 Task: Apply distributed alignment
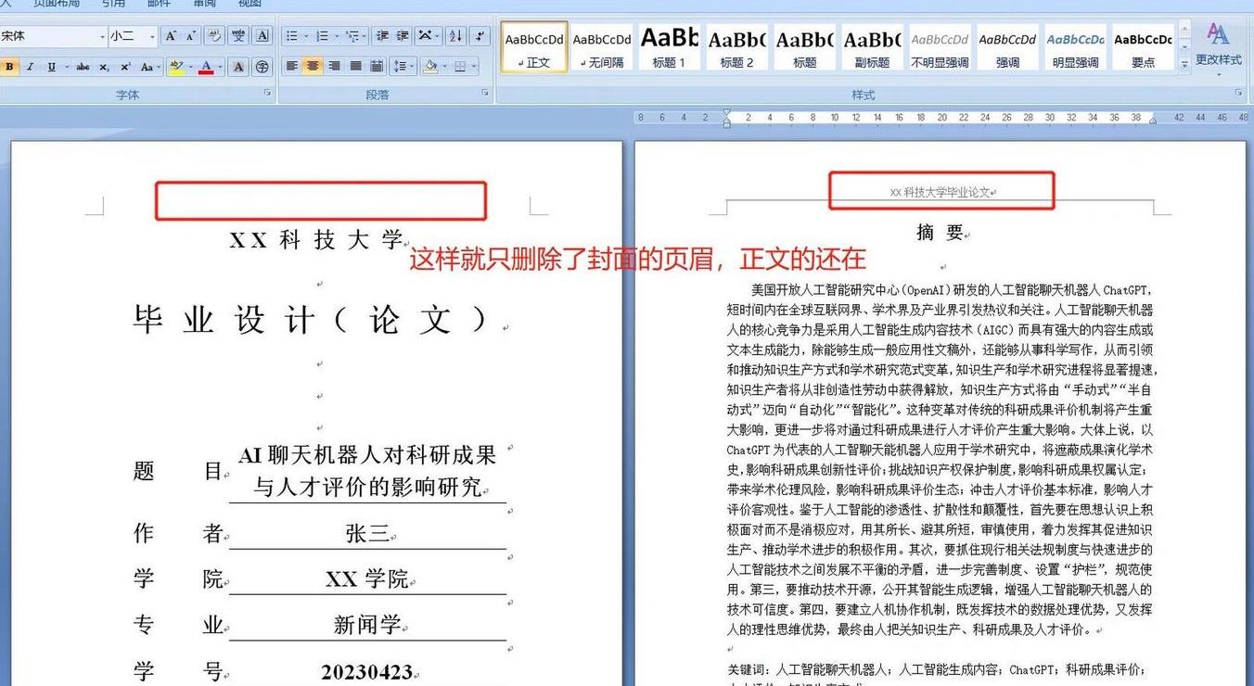click(x=376, y=67)
